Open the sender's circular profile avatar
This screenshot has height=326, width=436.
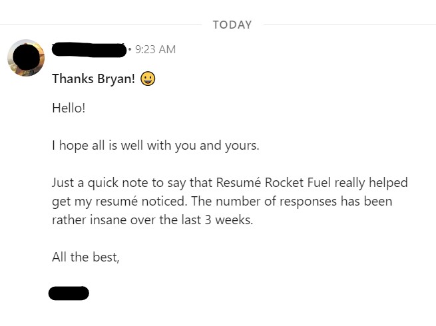tap(26, 58)
